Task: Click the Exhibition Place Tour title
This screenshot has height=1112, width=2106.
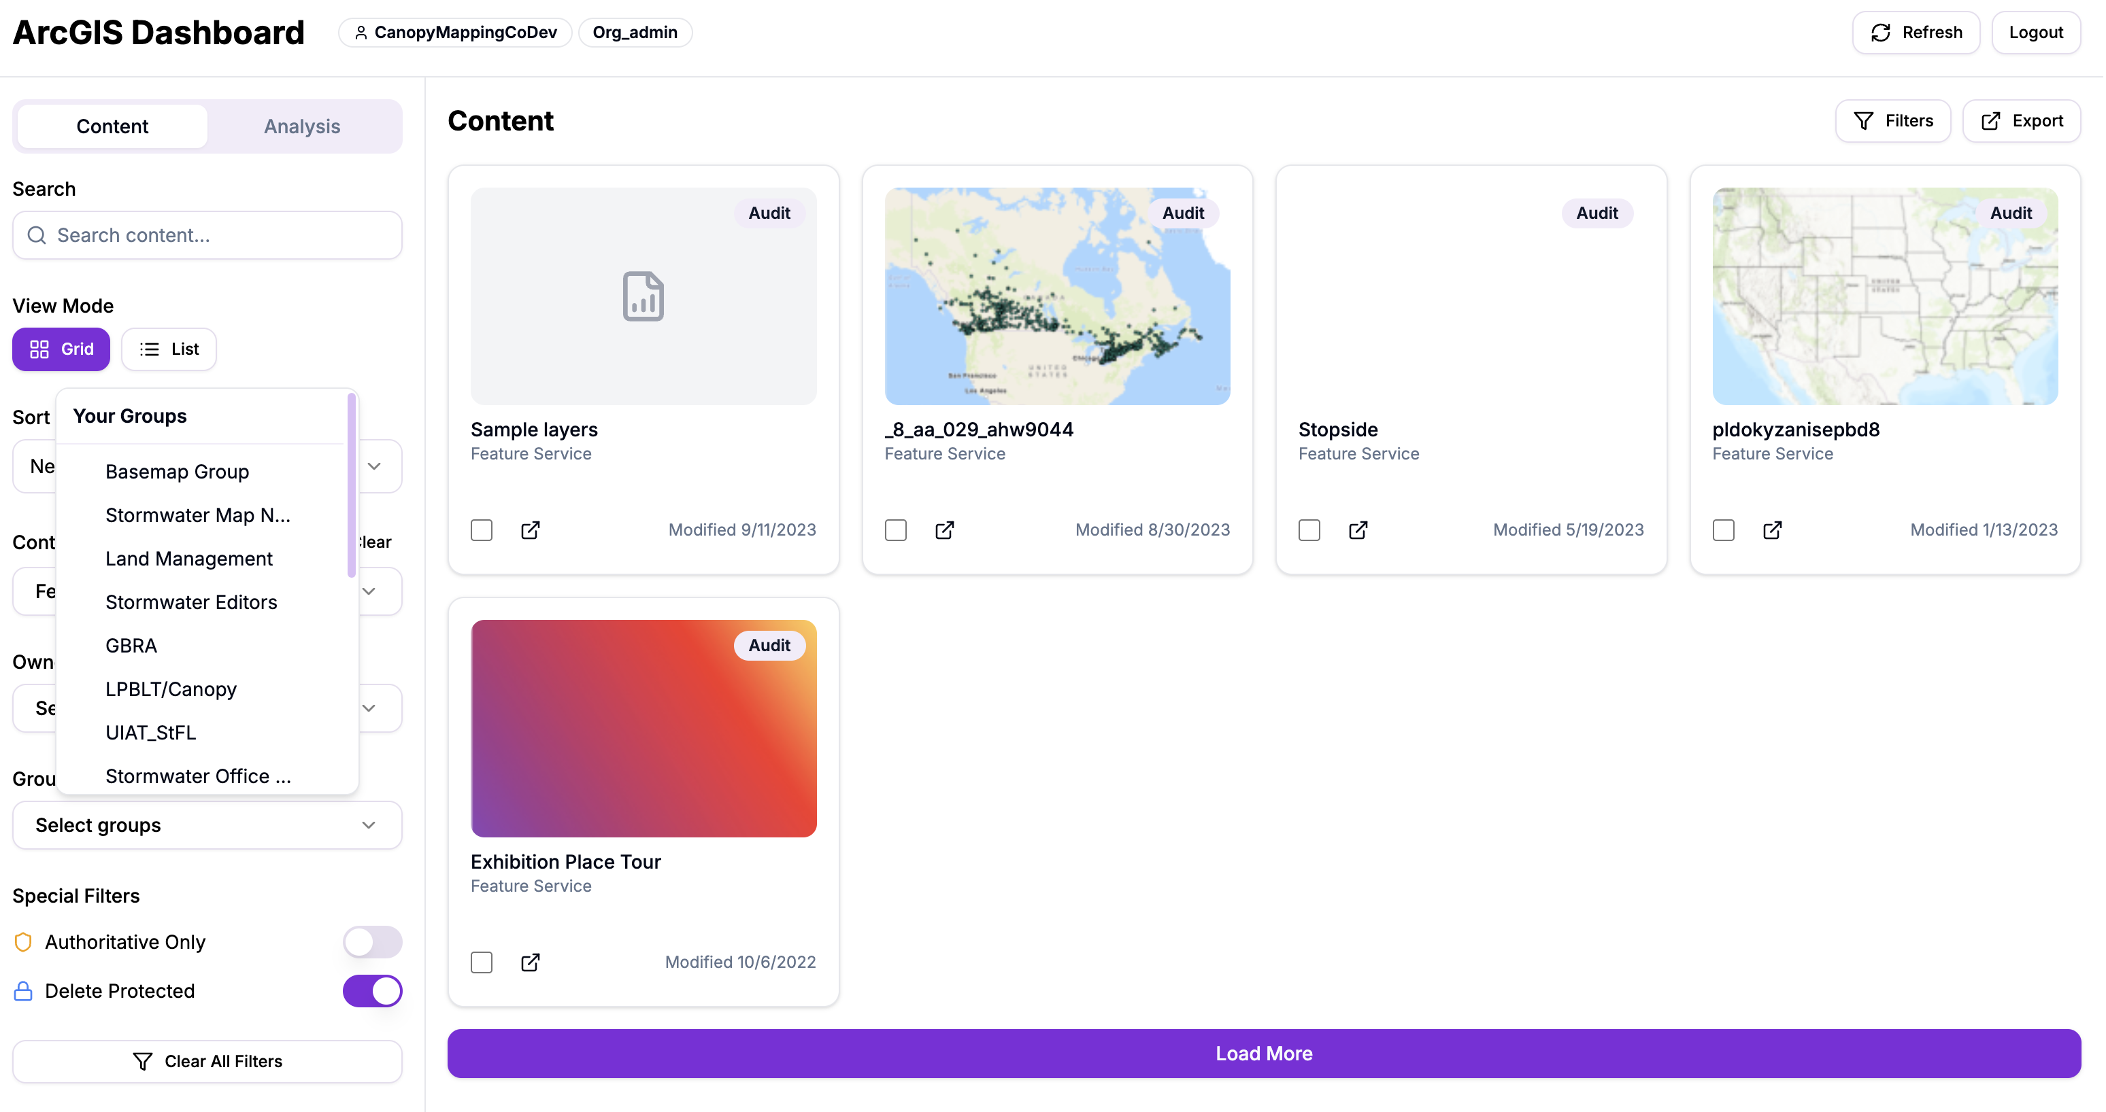Action: click(566, 862)
